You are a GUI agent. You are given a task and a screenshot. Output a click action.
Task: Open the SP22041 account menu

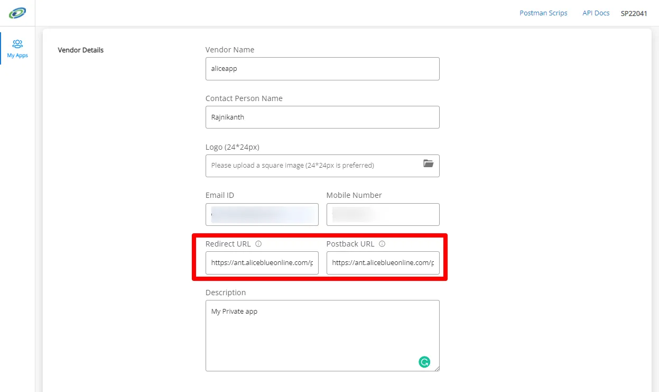click(634, 13)
